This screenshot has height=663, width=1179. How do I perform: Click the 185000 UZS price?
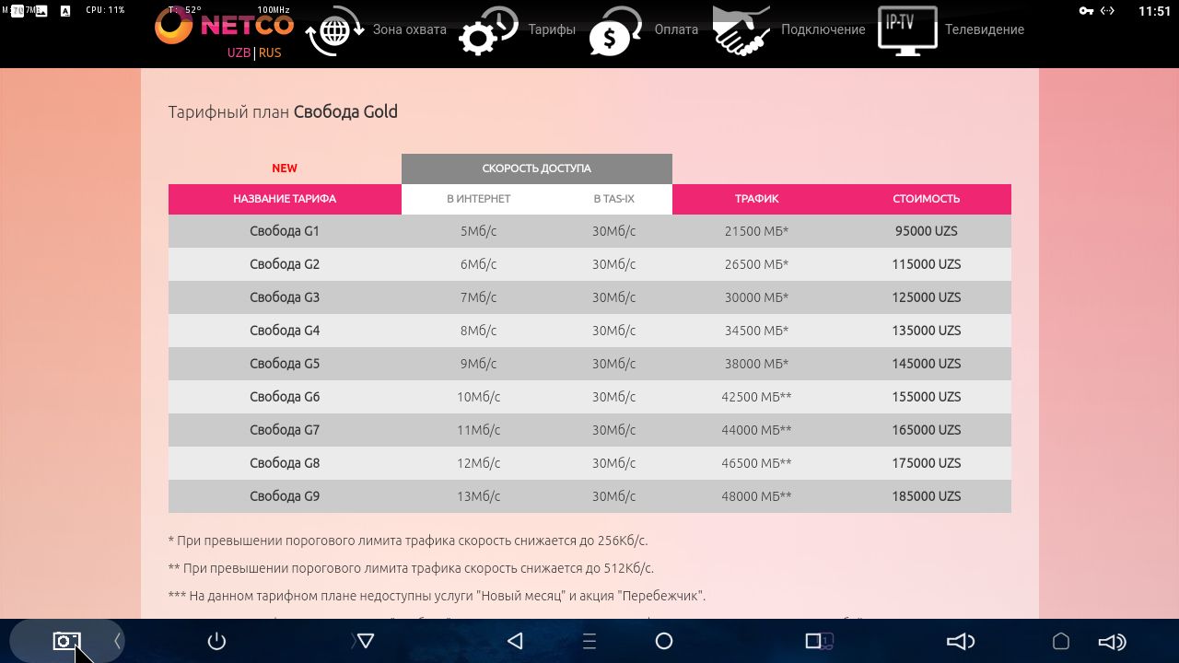coord(926,496)
